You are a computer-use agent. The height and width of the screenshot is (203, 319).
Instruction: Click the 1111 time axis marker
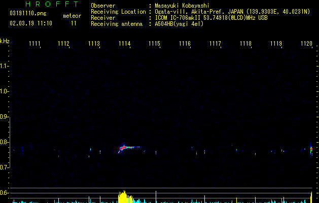pos(34,43)
